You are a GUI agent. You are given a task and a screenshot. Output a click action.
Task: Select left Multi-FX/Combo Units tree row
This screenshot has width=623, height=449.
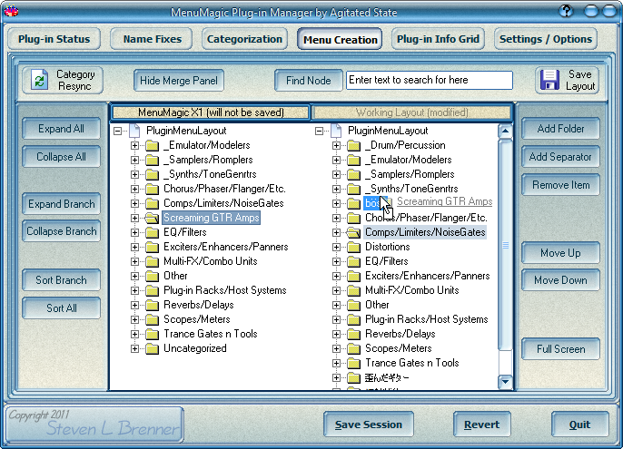coord(210,261)
